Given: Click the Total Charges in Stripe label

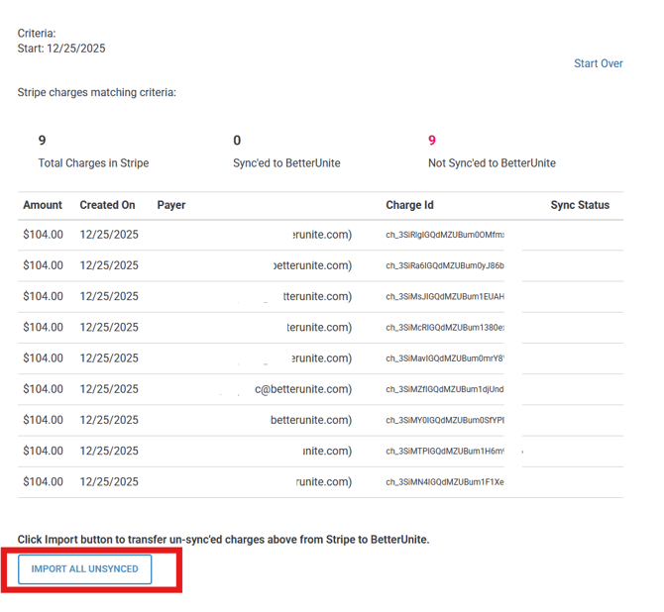Looking at the screenshot, I should (93, 163).
